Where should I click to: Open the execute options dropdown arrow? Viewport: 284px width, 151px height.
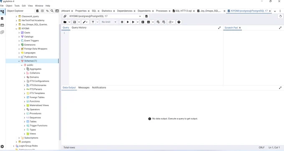pyautogui.click(x=138, y=22)
